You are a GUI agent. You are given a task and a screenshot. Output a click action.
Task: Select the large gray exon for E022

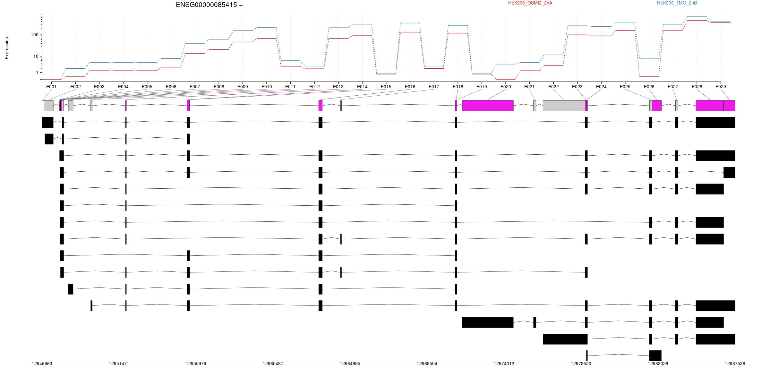pos(564,106)
